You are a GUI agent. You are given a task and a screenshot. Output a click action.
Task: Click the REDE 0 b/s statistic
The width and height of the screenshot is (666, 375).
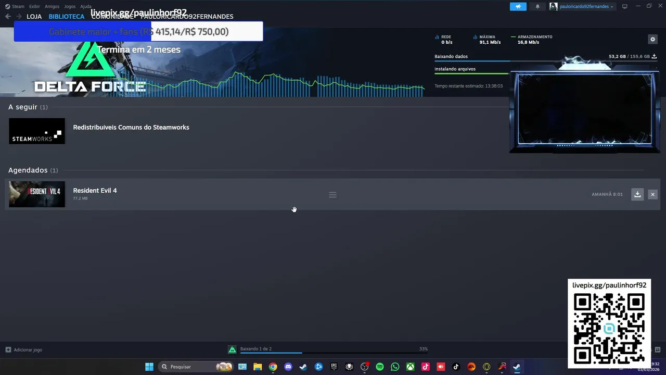pyautogui.click(x=444, y=40)
